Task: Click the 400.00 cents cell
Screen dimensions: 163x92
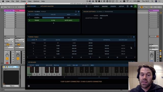Action: coord(74,54)
